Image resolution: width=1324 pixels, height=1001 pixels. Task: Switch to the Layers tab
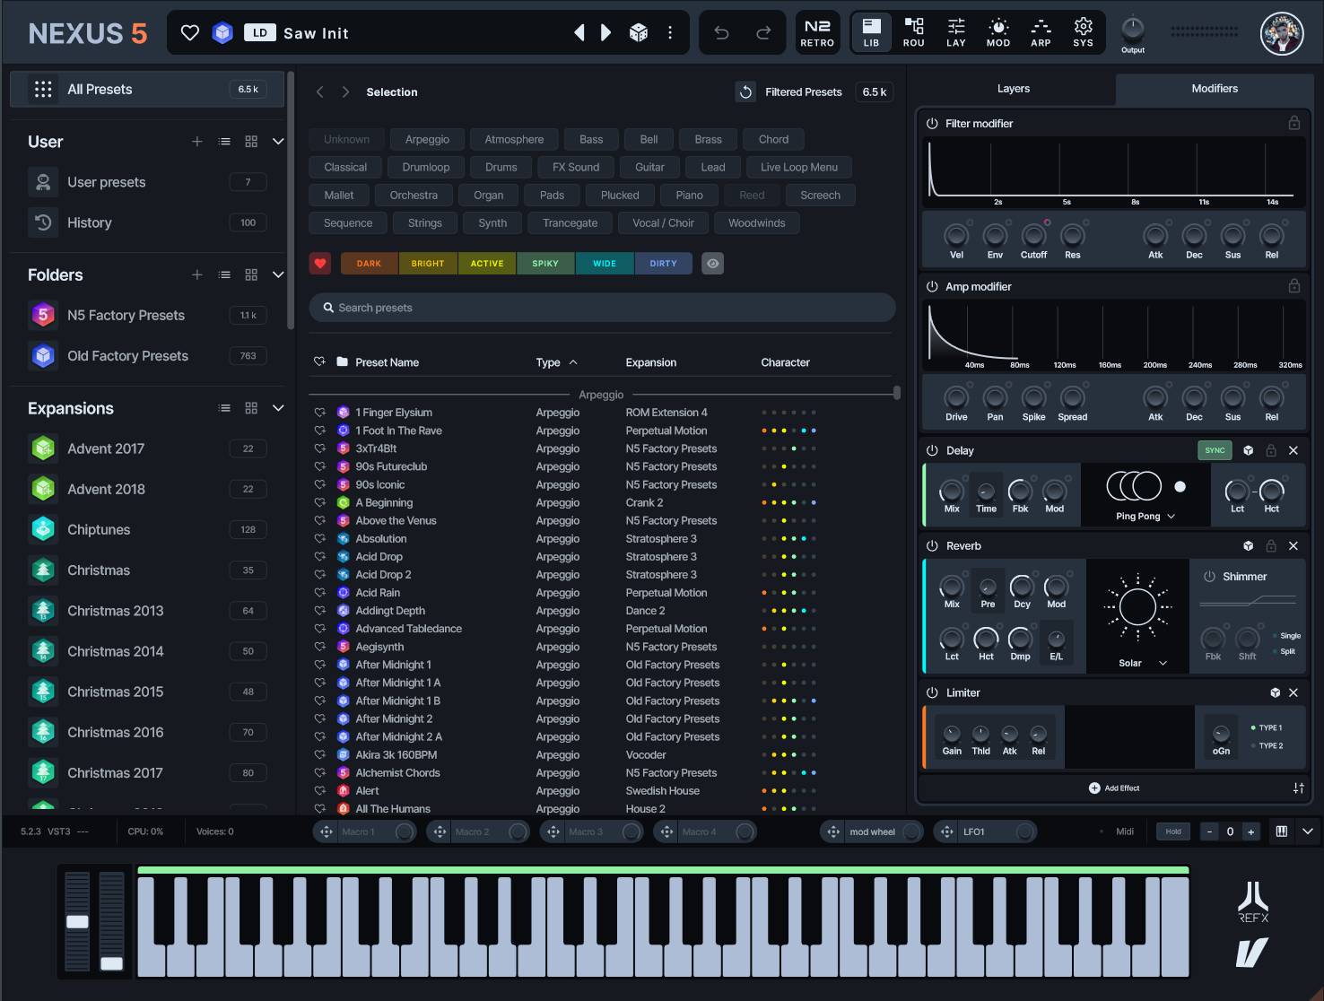click(x=1014, y=89)
